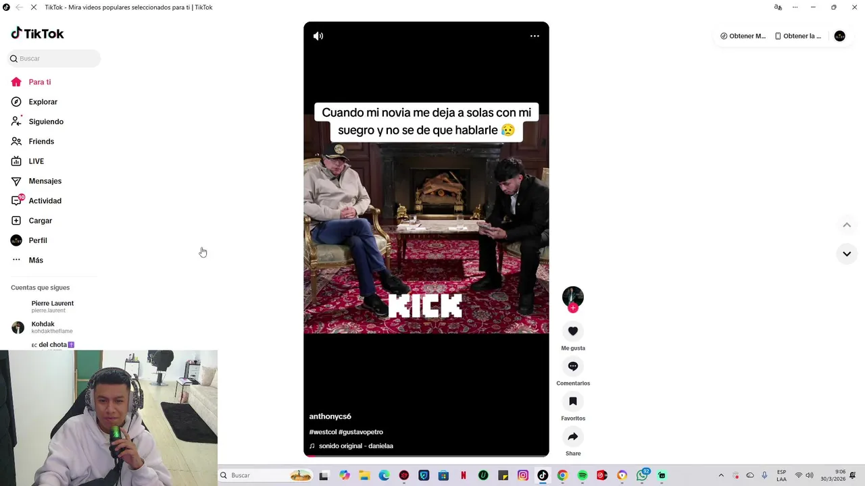
Task: Open Microsoft Store from the taskbar
Action: [x=443, y=476]
